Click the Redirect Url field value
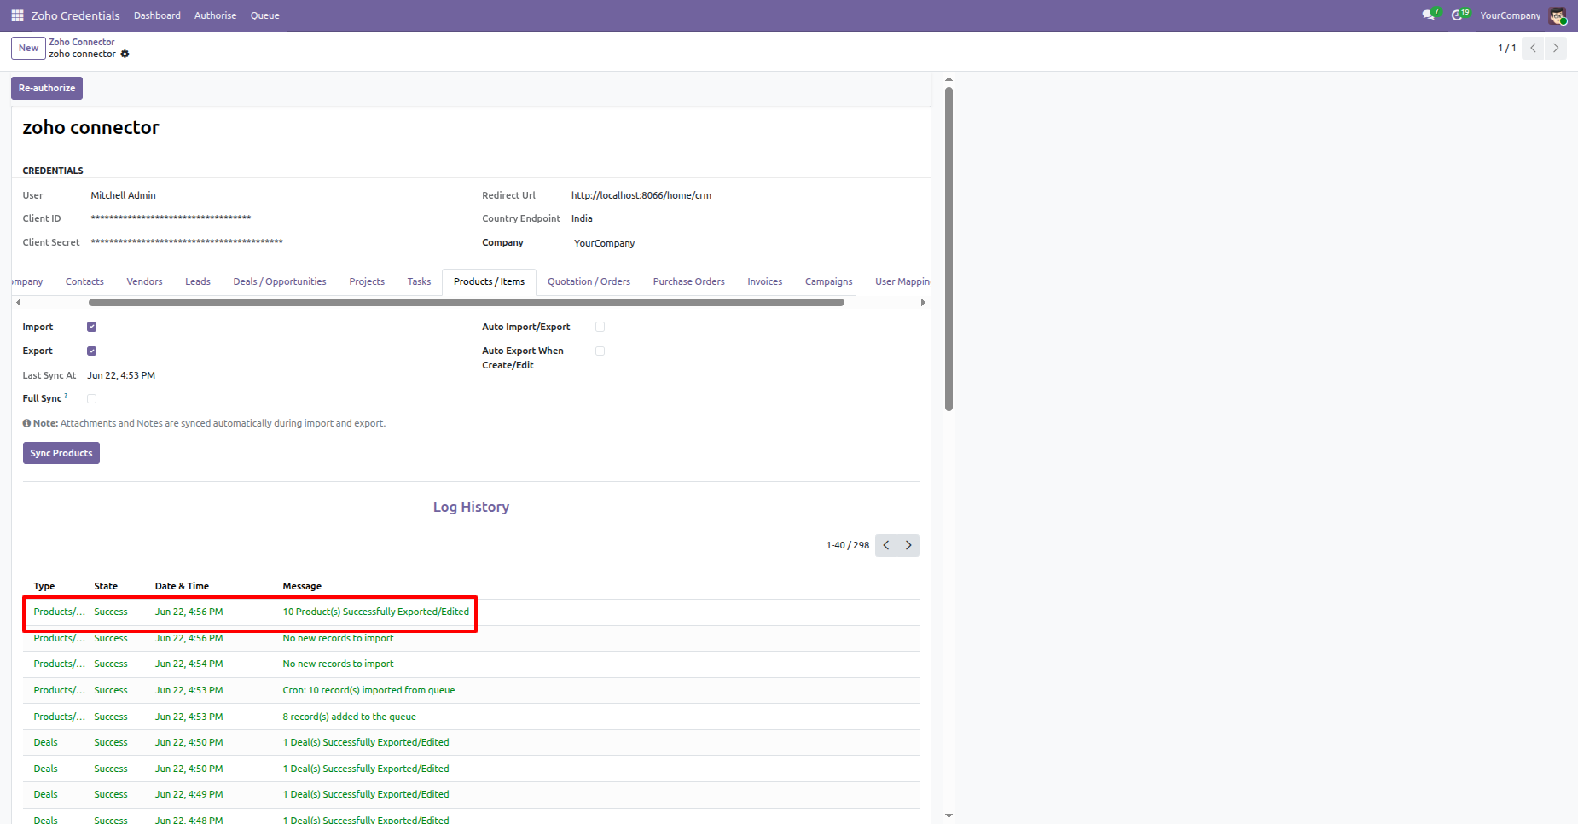The image size is (1578, 824). pos(641,195)
